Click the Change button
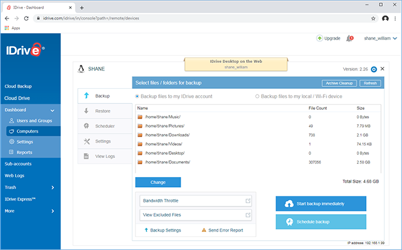Viewport: 402px width, 250px height. tap(158, 182)
